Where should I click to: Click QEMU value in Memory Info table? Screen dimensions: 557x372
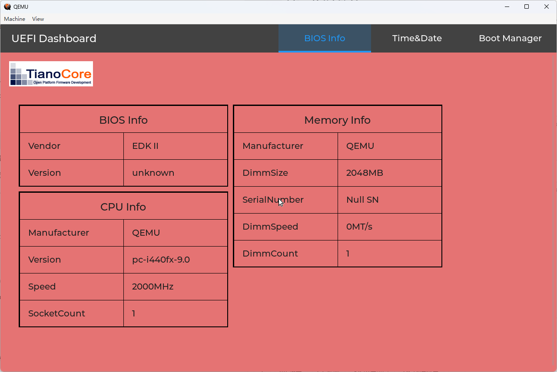[x=360, y=146]
